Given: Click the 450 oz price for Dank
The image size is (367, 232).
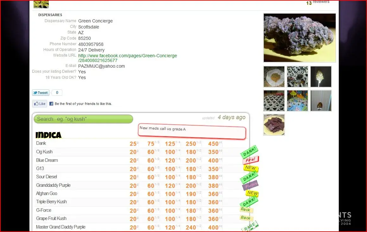Looking at the screenshot, I should (215, 144).
